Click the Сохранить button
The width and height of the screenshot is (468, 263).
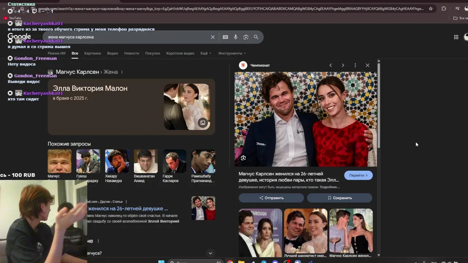[340, 198]
